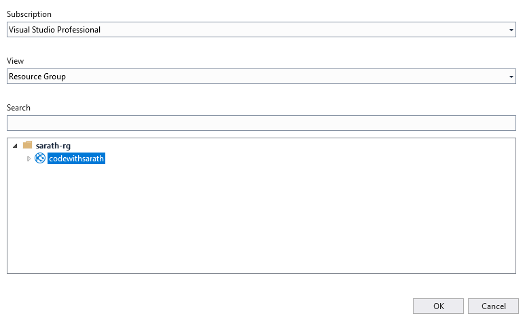Open the Subscription dropdown arrow
This screenshot has width=525, height=322.
[x=511, y=30]
